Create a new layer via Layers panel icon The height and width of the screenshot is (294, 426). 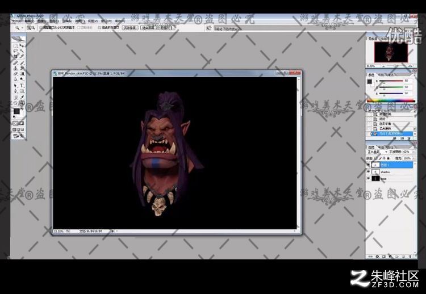[x=403, y=257]
